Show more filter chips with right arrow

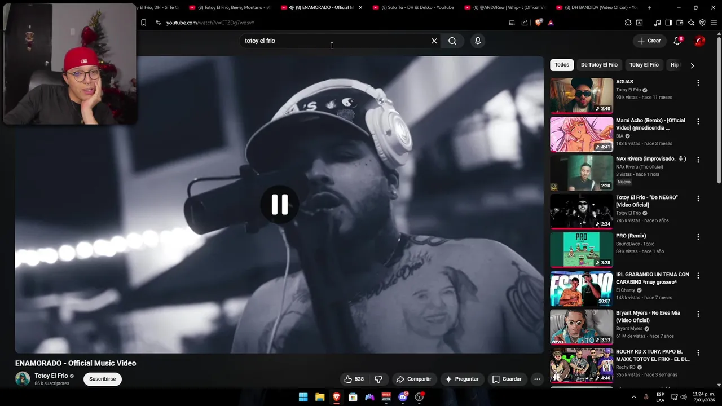click(692, 65)
